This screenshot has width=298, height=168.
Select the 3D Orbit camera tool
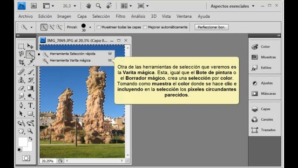pos(30,123)
